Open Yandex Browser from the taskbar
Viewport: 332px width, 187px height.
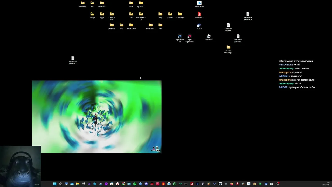118,184
